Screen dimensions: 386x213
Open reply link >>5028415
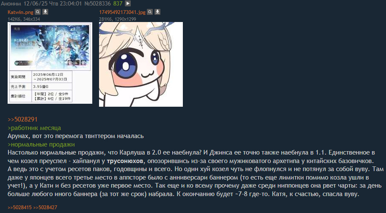point(20,207)
